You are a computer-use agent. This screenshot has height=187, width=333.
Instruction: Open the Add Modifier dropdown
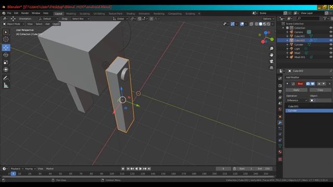click(x=309, y=77)
